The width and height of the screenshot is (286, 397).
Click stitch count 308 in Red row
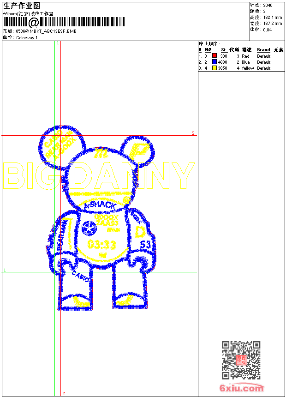224,56
